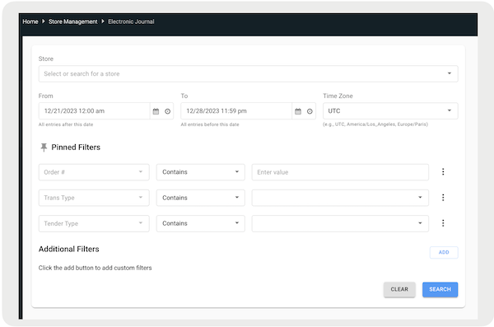Open the Trans Type value dropdown
This screenshot has height=327, width=494.
point(340,198)
